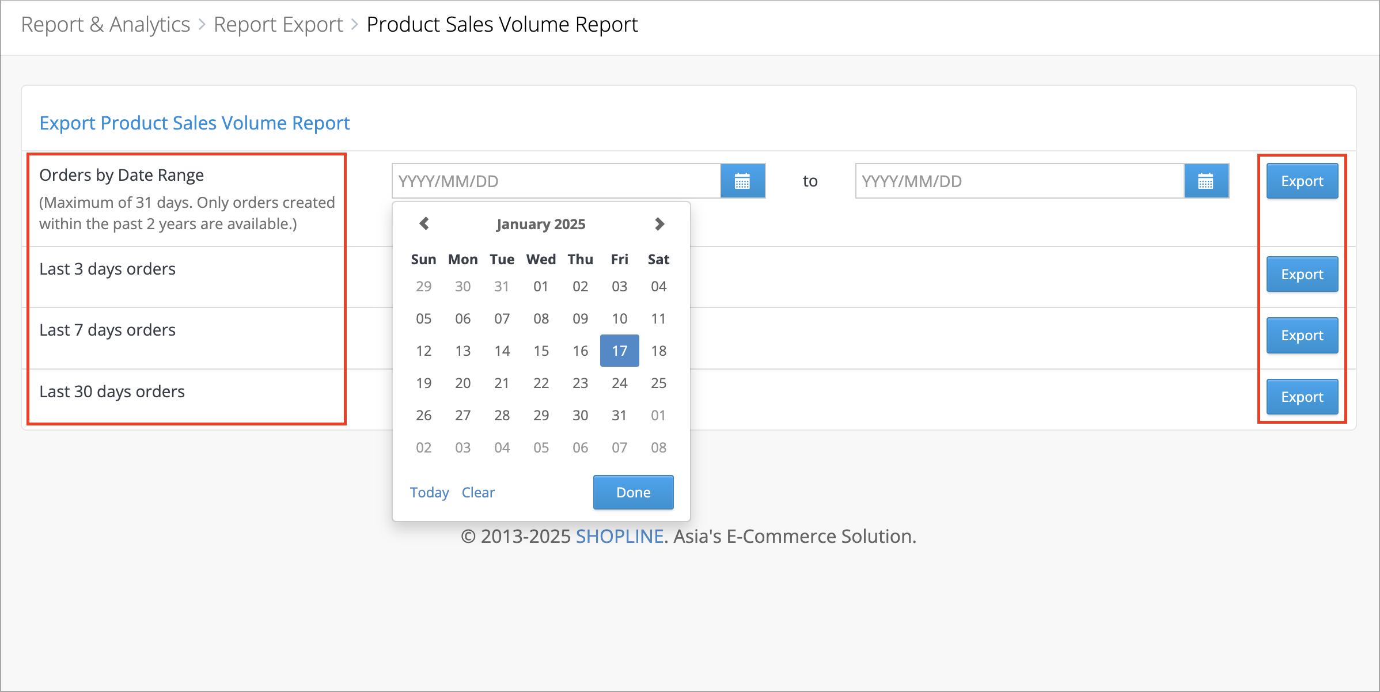Export Last 7 days orders report

[1302, 336]
